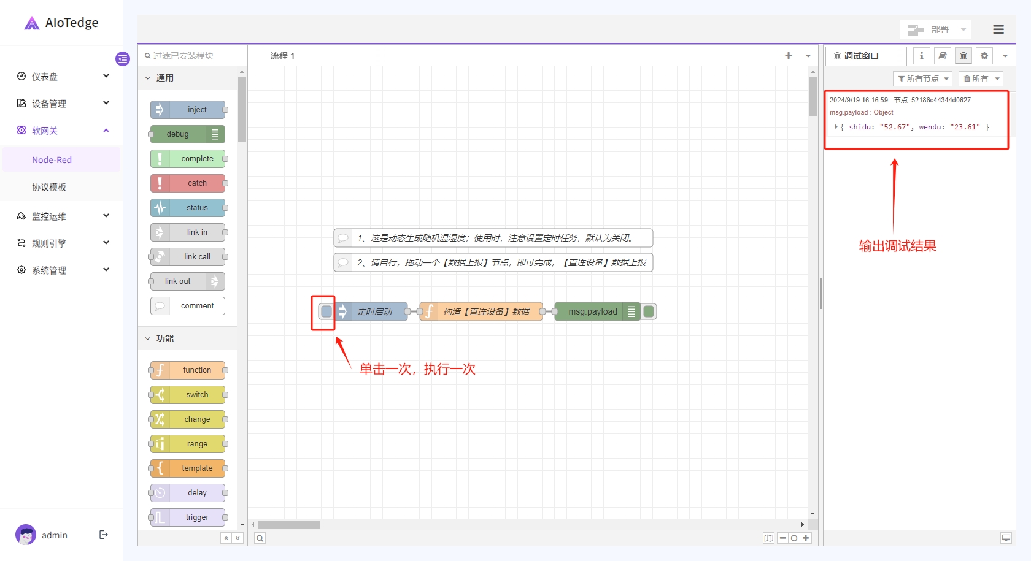Click the debug bug icon tab
The image size is (1031, 561).
point(963,56)
